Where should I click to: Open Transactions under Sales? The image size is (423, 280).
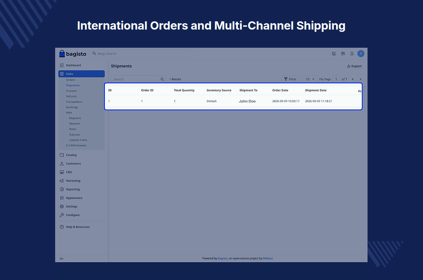click(74, 102)
